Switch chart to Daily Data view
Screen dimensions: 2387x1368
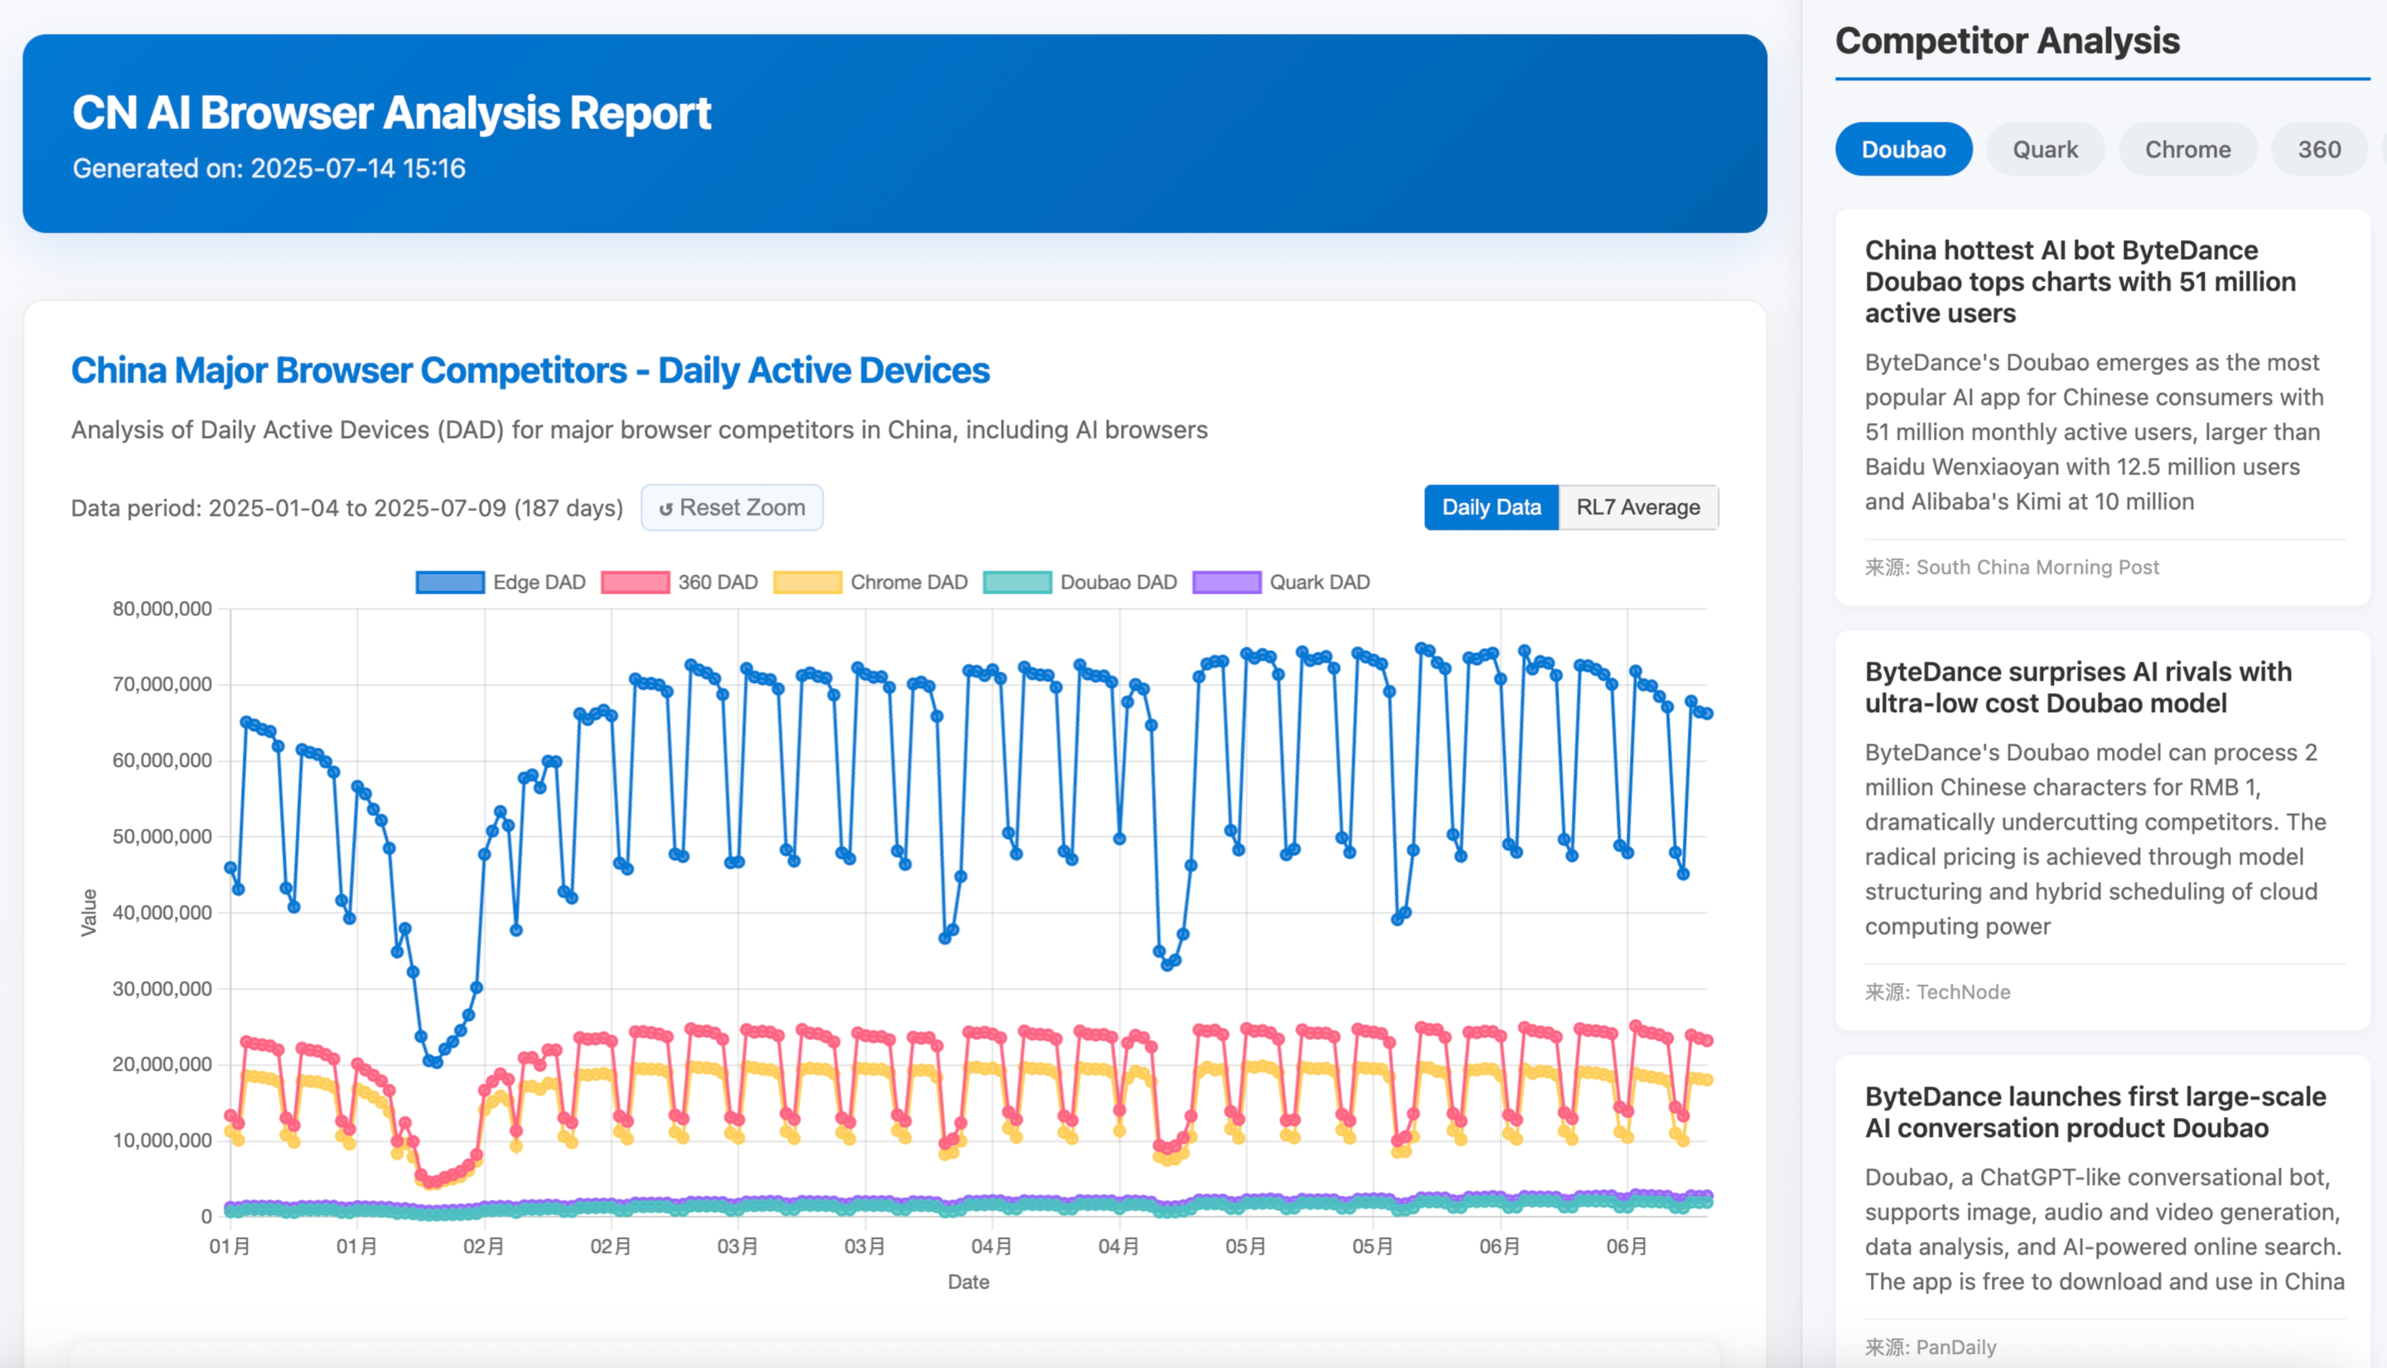tap(1491, 508)
